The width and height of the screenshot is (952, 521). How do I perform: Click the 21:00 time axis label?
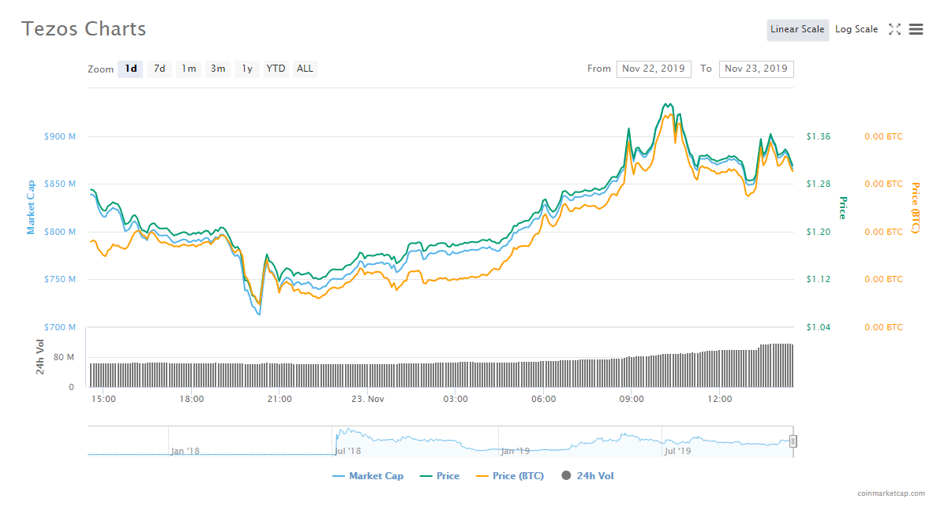coord(279,399)
